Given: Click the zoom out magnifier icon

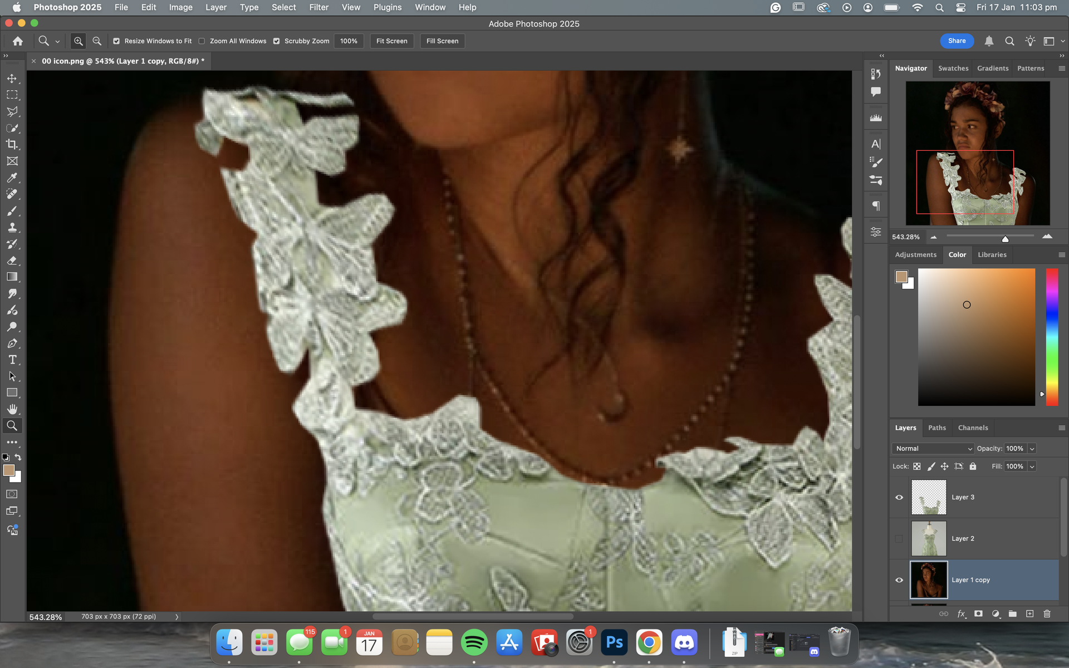Looking at the screenshot, I should pyautogui.click(x=97, y=41).
